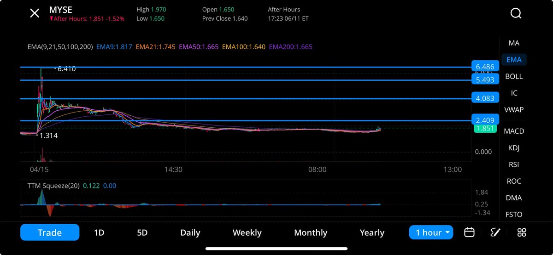The height and width of the screenshot is (255, 553).
Task: Switch to the Yearly timeframe tab
Action: [x=372, y=232]
